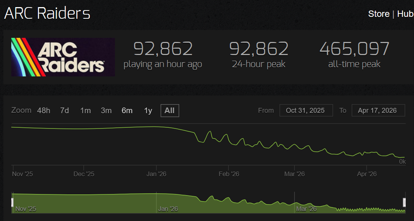This screenshot has height=221, width=414.
Task: Set chart zoom to 1m
Action: tap(86, 110)
